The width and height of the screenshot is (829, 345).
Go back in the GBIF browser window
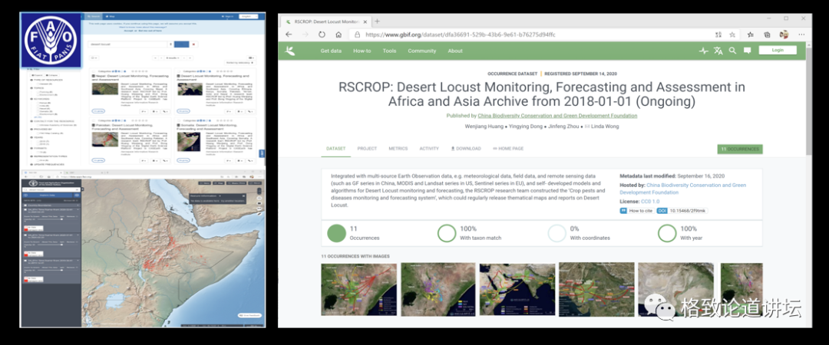point(289,34)
